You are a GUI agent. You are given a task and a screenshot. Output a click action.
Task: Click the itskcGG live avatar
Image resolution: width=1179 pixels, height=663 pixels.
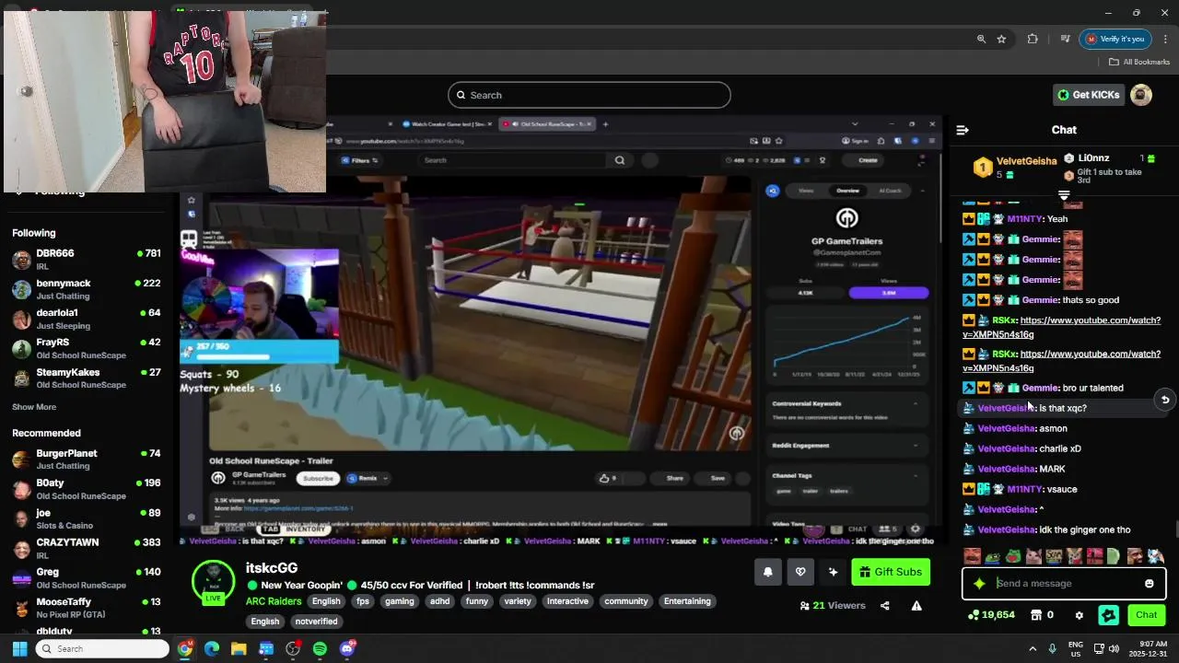tap(213, 581)
